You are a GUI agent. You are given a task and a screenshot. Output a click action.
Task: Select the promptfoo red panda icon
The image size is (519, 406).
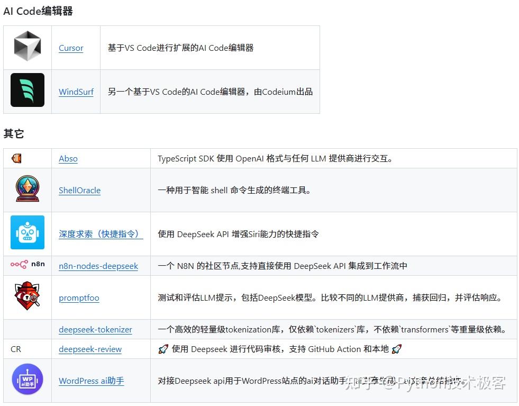27,297
